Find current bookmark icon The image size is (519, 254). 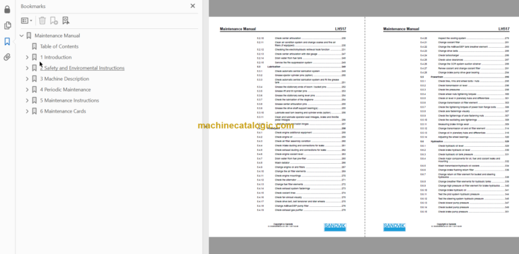(66, 20)
